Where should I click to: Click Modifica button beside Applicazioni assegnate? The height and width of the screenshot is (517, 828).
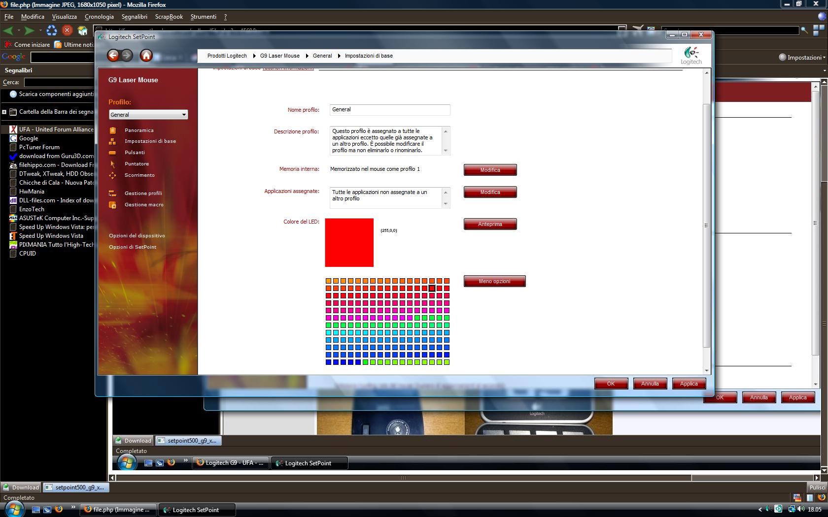point(490,192)
